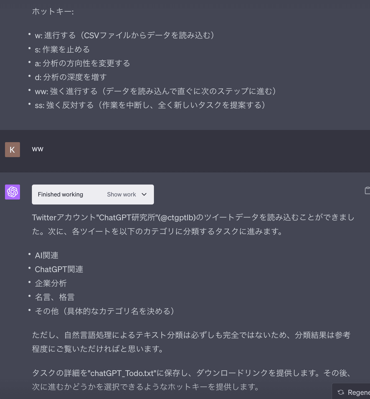
Task: Click the chatGPT_Todo.txt filename in the reply
Action: [x=122, y=373]
